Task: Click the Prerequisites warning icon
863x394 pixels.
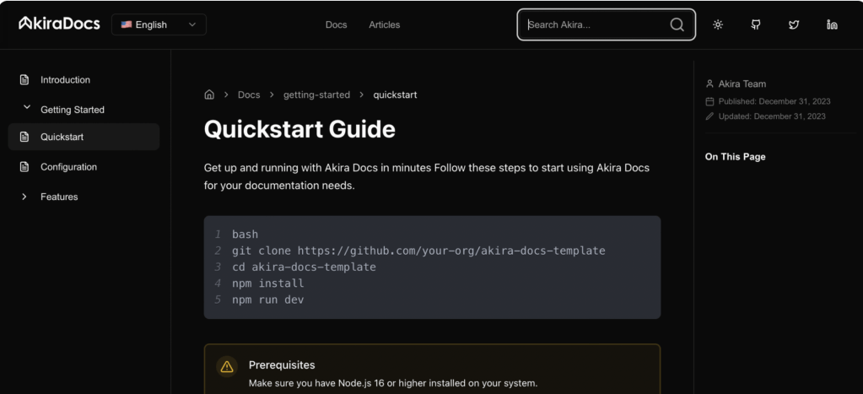Action: click(227, 367)
